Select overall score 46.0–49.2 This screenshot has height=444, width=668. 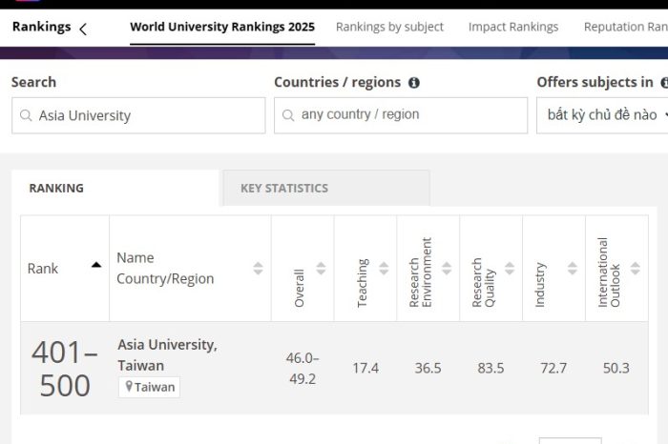coord(303,369)
